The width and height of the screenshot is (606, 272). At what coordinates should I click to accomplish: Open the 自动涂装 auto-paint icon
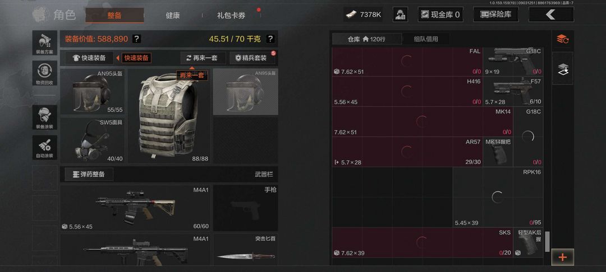(45, 148)
